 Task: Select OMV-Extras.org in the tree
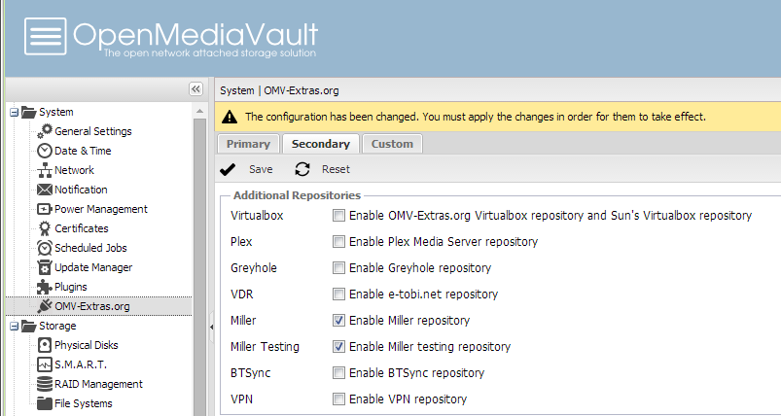pos(92,306)
